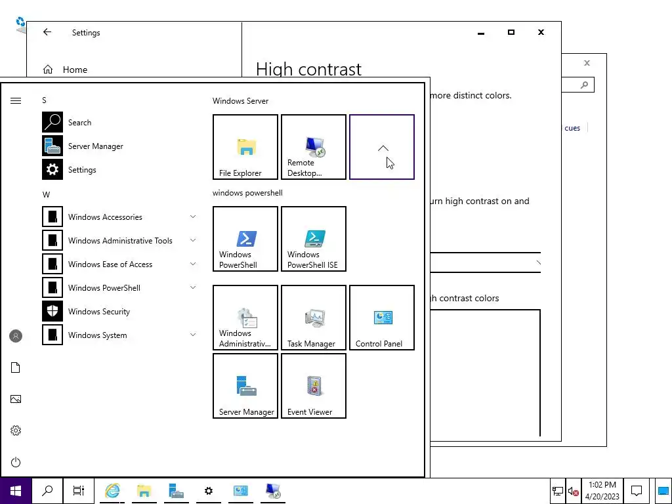Go back in the Settings window
Viewport: 672px width, 504px height.
click(47, 32)
